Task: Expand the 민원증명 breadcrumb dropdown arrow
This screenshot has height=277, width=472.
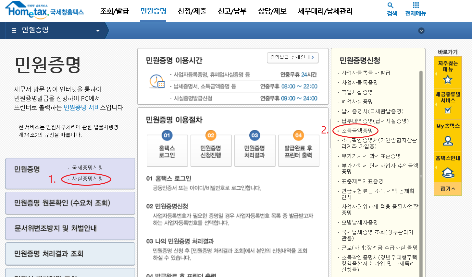Action: click(98, 31)
